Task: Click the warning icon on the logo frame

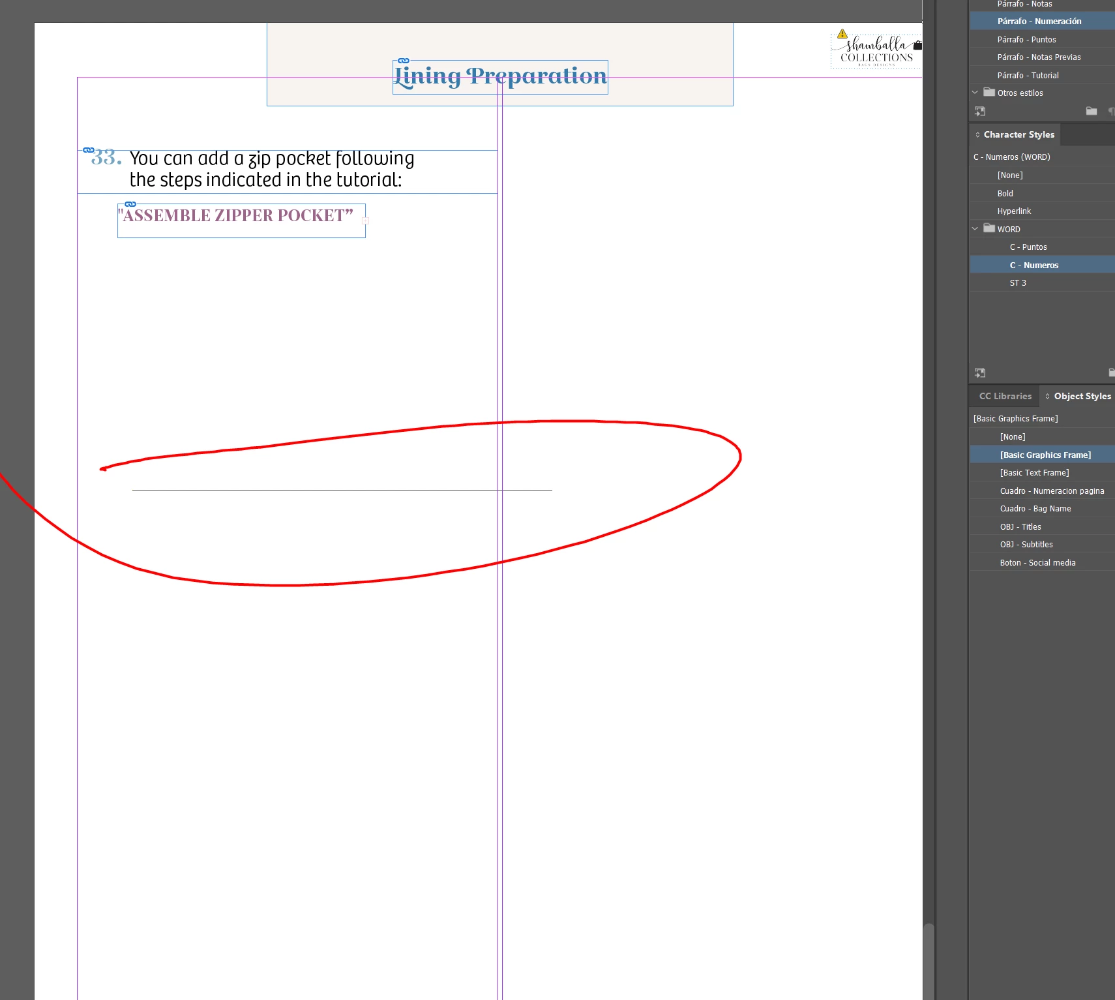Action: tap(842, 33)
